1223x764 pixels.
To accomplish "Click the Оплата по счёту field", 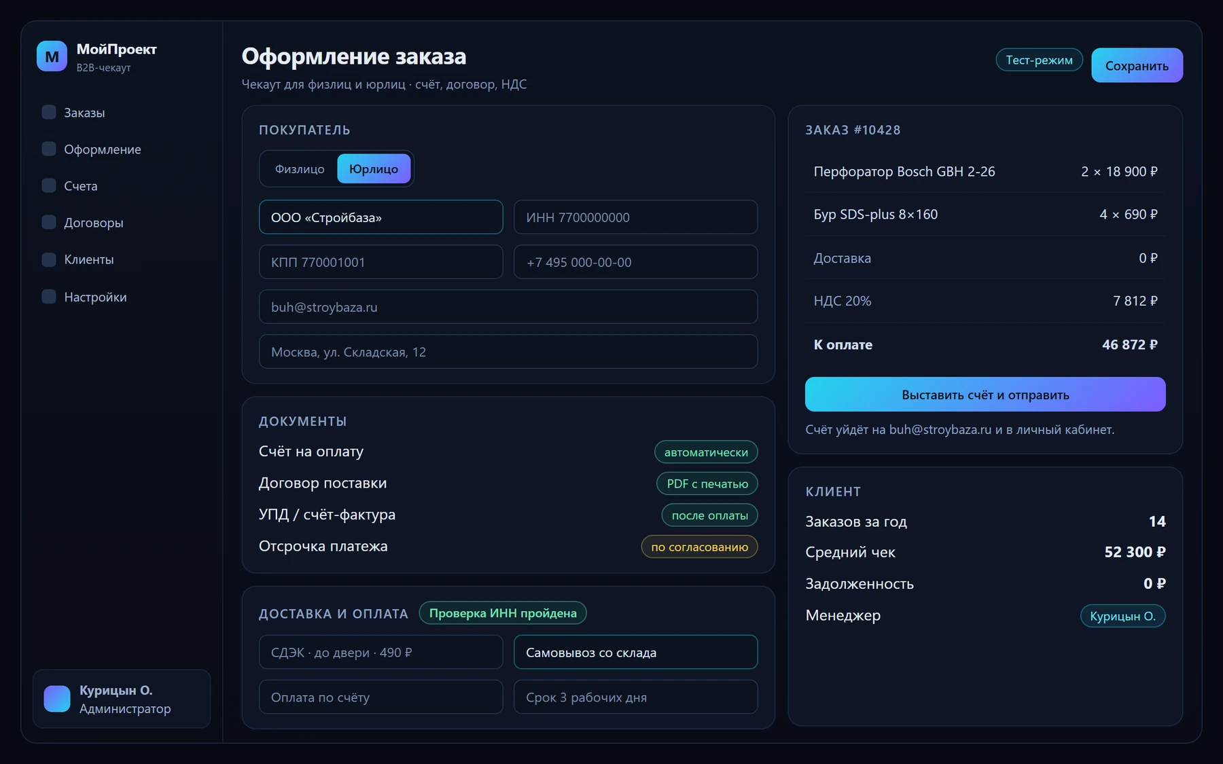I will pos(380,697).
